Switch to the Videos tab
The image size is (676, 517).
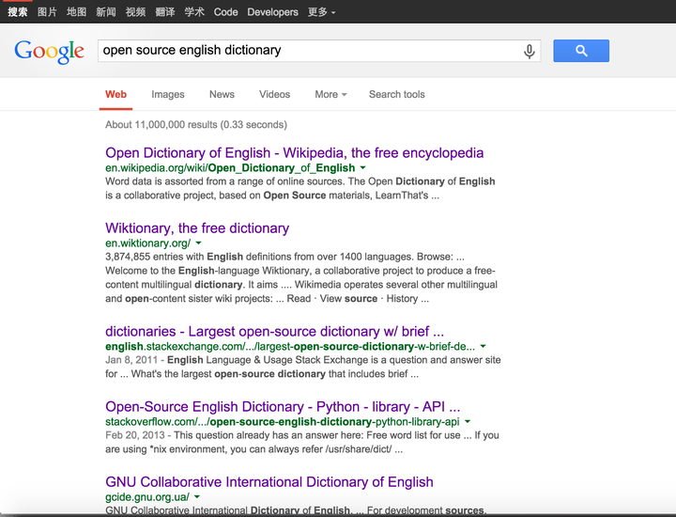pos(274,95)
